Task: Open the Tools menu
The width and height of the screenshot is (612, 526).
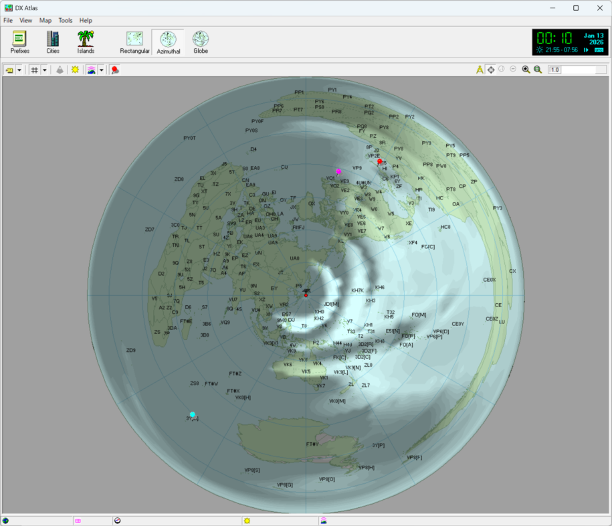Action: click(x=66, y=21)
